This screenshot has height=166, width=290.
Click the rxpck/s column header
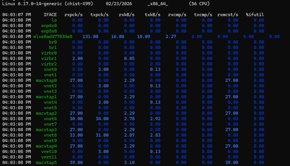pos(73,15)
